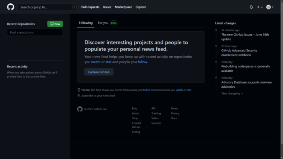Open Pull requests in top navigation
The image size is (283, 159).
coord(90,7)
